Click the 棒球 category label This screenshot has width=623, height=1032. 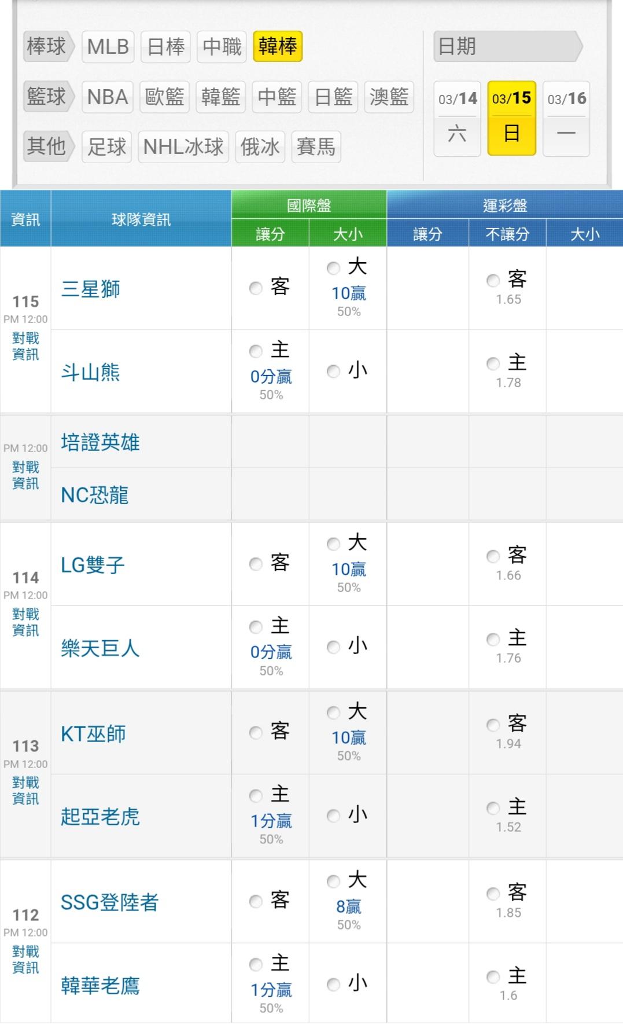point(49,46)
